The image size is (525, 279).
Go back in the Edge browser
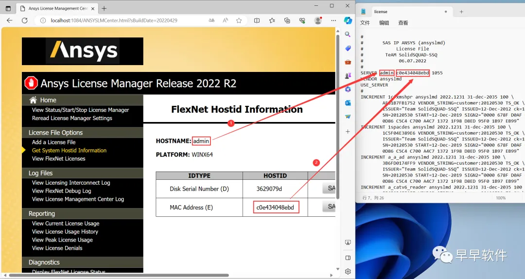click(10, 20)
